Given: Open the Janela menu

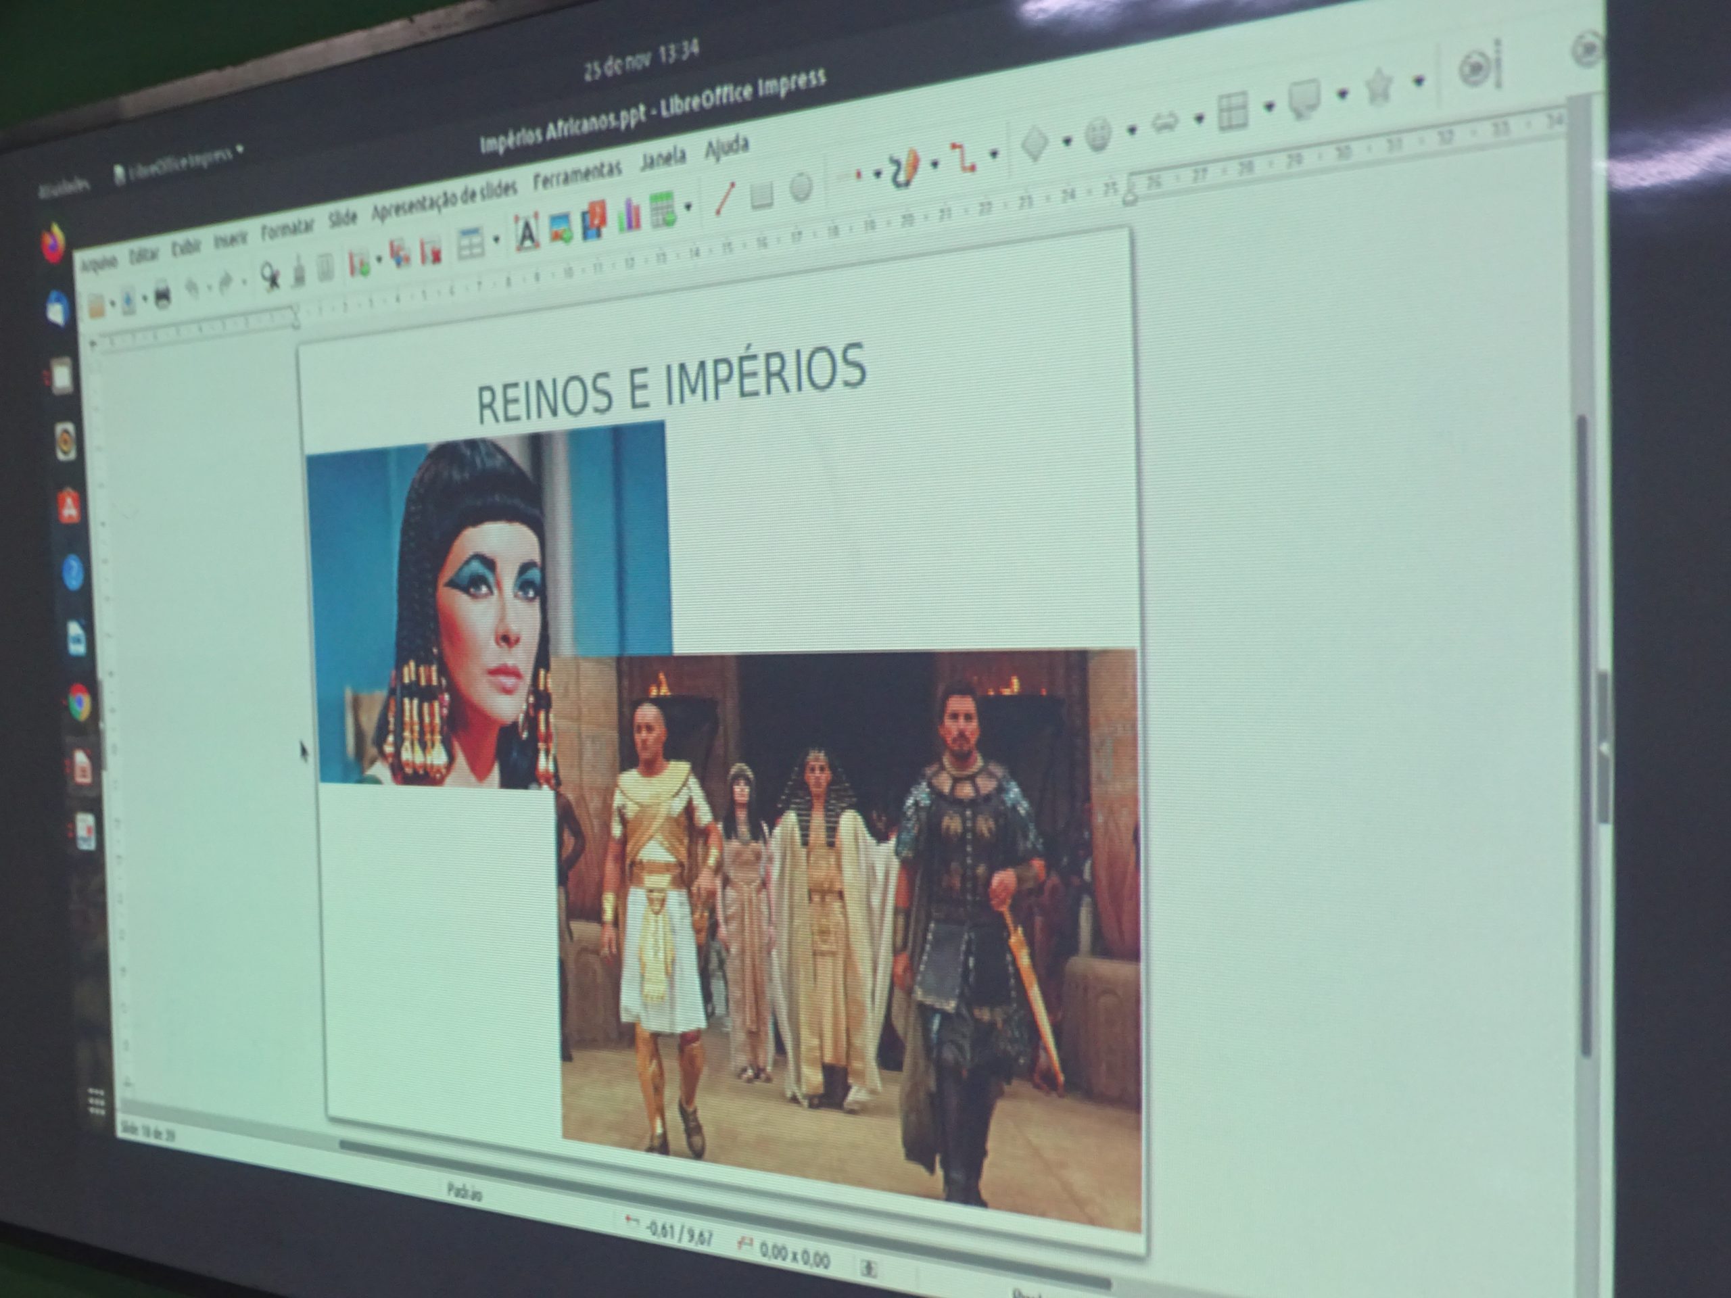Looking at the screenshot, I should pyautogui.click(x=663, y=159).
